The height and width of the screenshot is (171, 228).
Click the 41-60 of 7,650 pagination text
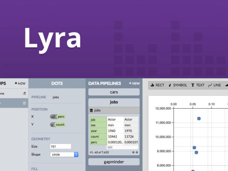tap(99, 152)
